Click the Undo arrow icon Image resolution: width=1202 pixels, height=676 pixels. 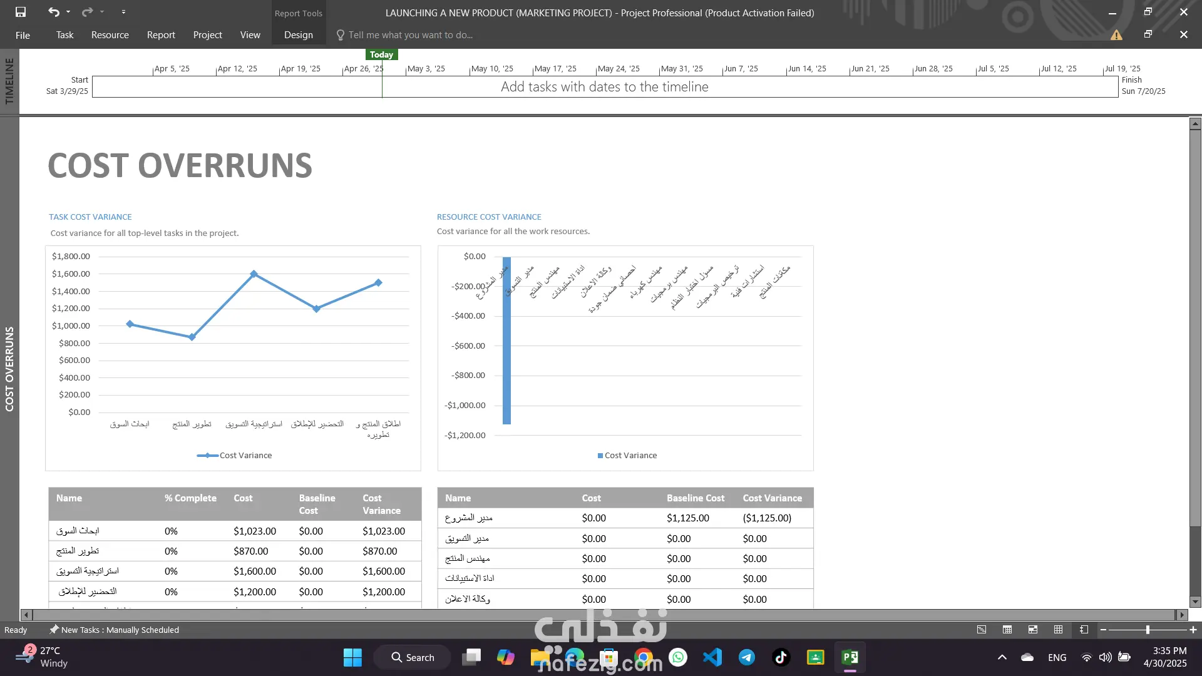pyautogui.click(x=53, y=12)
